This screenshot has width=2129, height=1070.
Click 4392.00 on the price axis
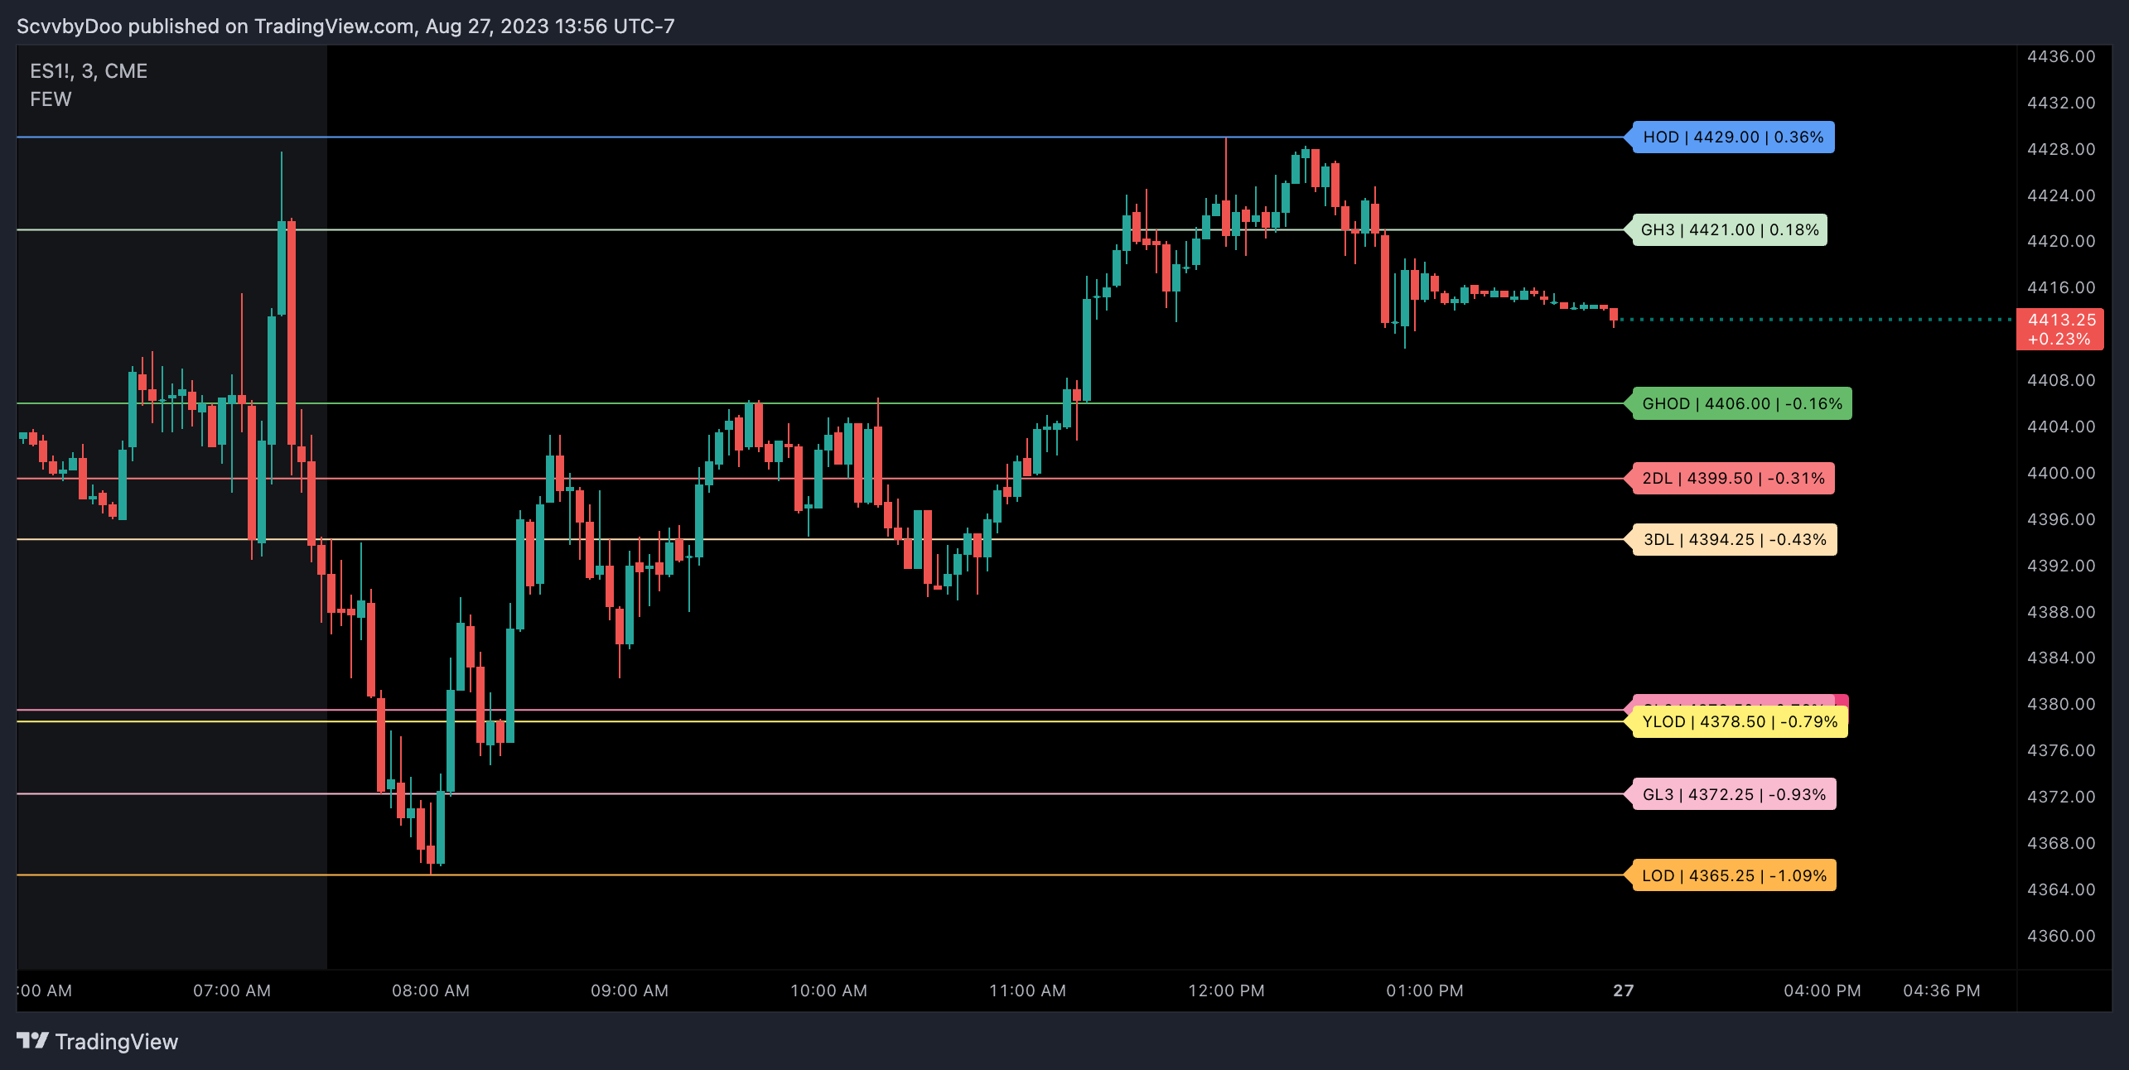[x=2061, y=566]
